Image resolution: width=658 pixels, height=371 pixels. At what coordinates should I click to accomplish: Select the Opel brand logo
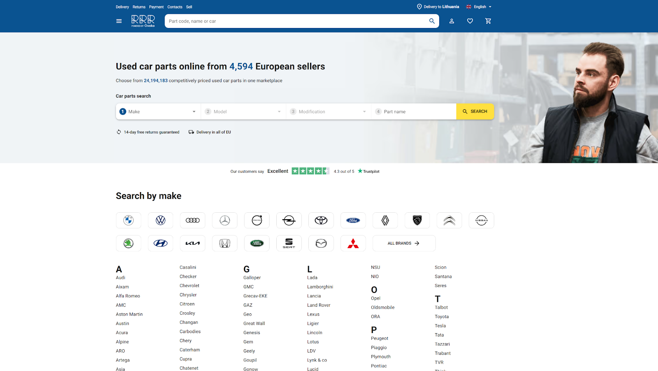click(289, 220)
